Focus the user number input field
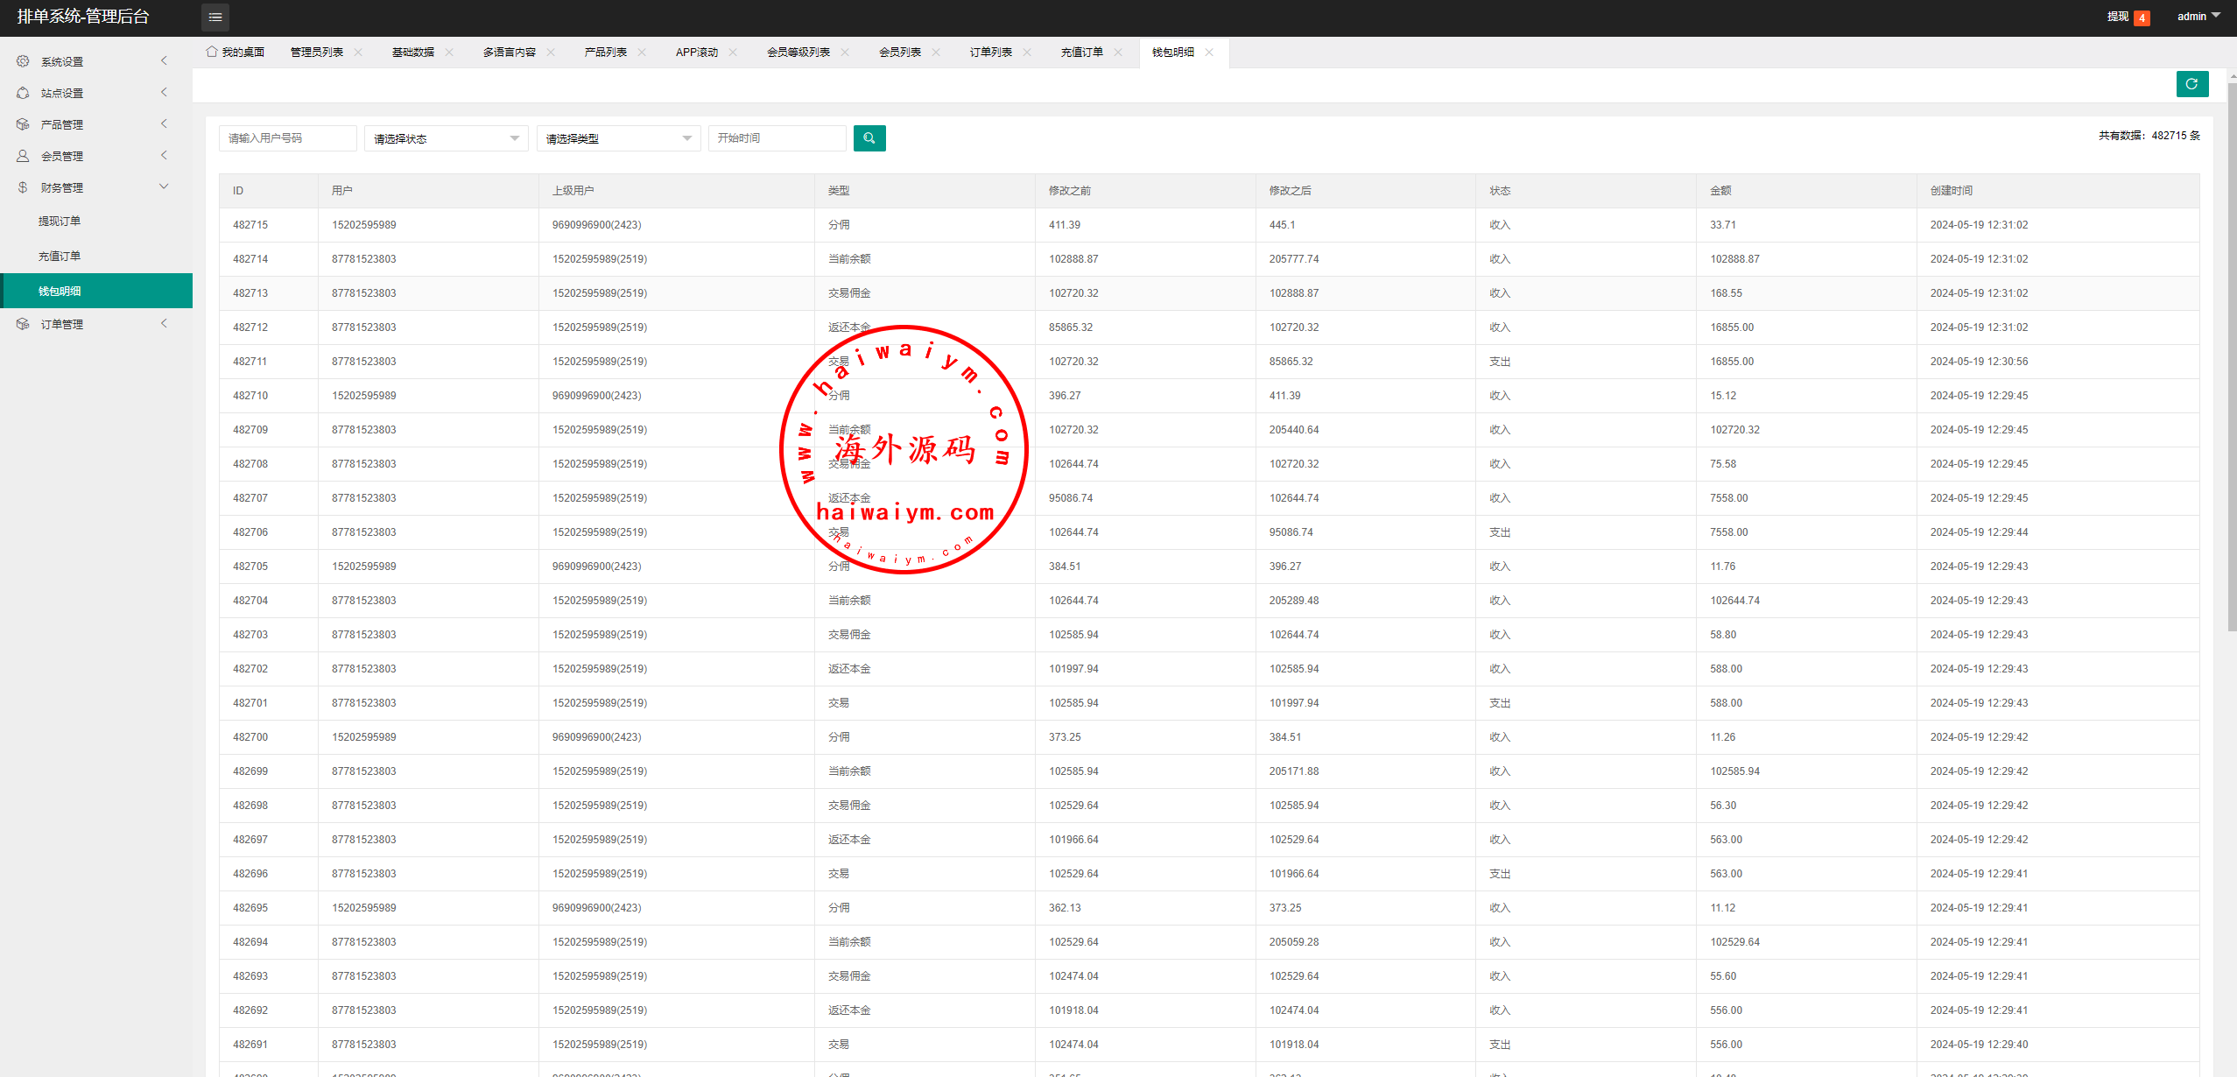2237x1077 pixels. pos(287,138)
